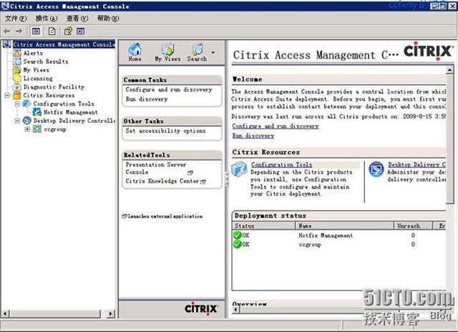Click the Forward arrow in the toolbar
The height and width of the screenshot is (332, 458).
(x=19, y=31)
